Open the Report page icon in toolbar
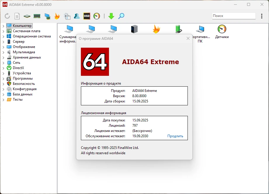The image size is (269, 194). click(17, 16)
